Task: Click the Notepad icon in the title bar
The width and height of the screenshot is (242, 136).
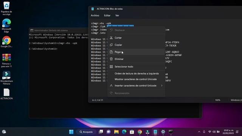Action: pyautogui.click(x=93, y=9)
